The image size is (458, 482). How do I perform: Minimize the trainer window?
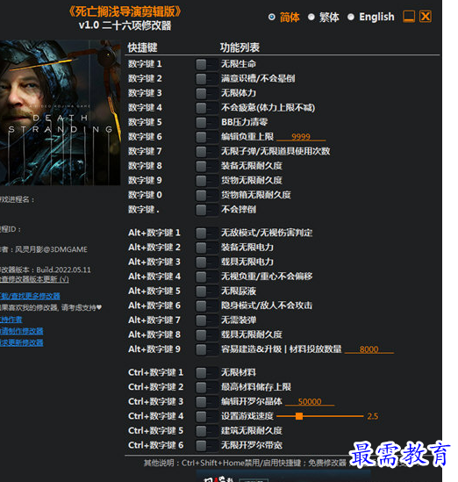pos(409,17)
